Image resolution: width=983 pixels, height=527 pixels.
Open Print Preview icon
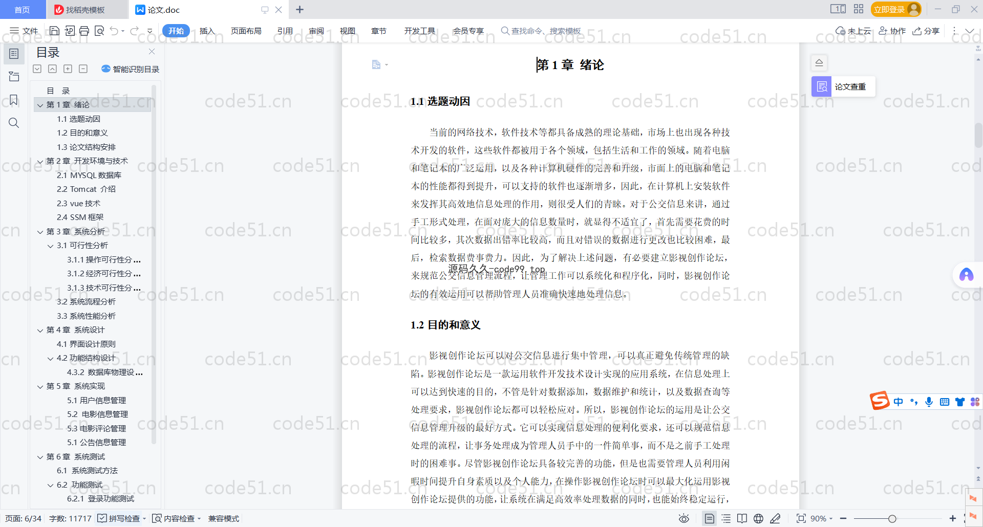click(99, 31)
